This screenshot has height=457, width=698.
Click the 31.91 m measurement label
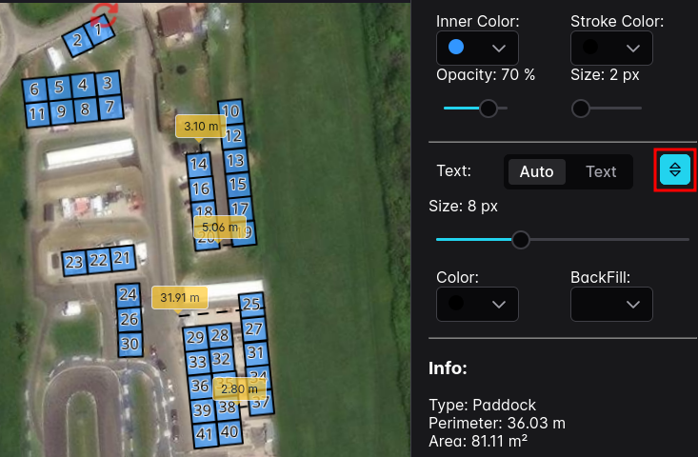pyautogui.click(x=180, y=298)
